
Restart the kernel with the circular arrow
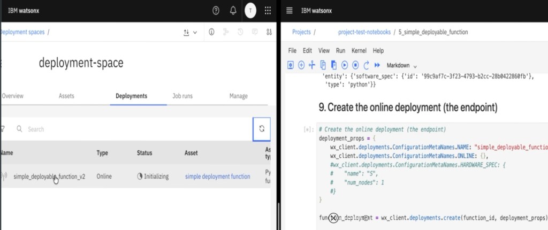pyautogui.click(x=366, y=65)
